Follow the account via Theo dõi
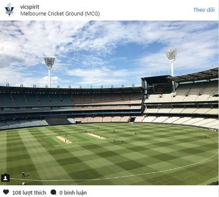 point(204,10)
